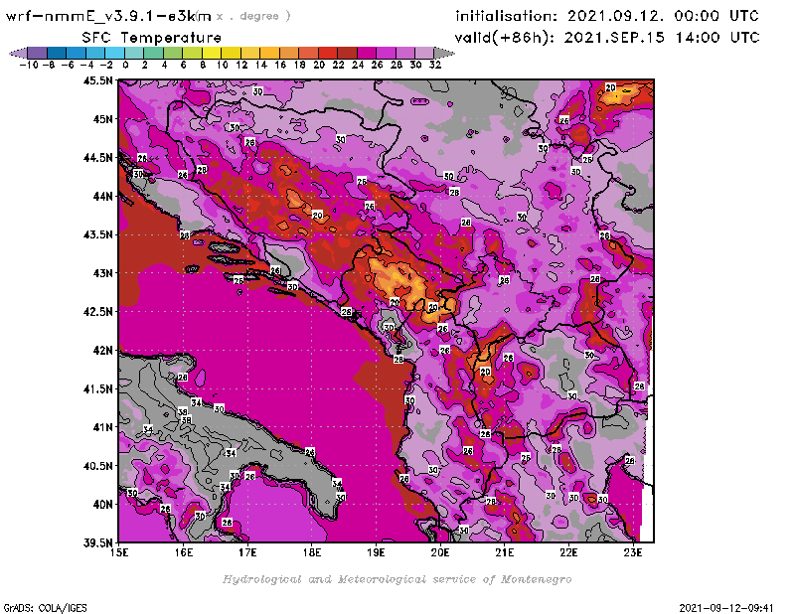Click the light orchid 30 to 32 legend swatch
This screenshot has width=795, height=614.
point(424,53)
